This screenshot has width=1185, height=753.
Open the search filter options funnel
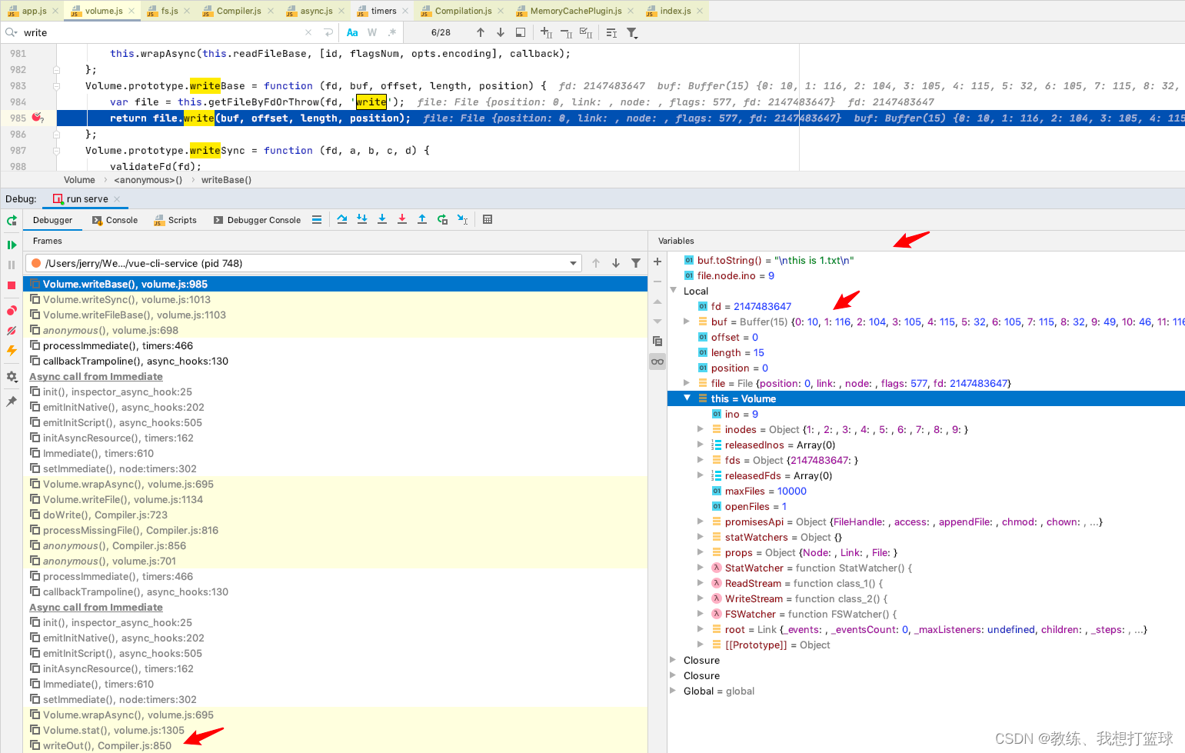pos(632,32)
